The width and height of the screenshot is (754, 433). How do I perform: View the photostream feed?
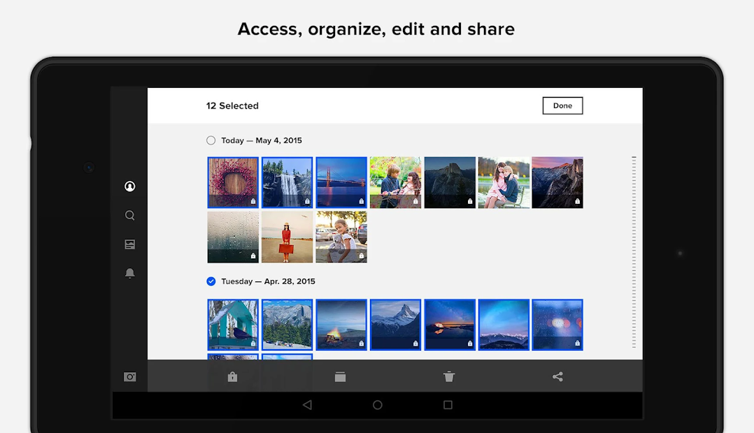click(129, 244)
